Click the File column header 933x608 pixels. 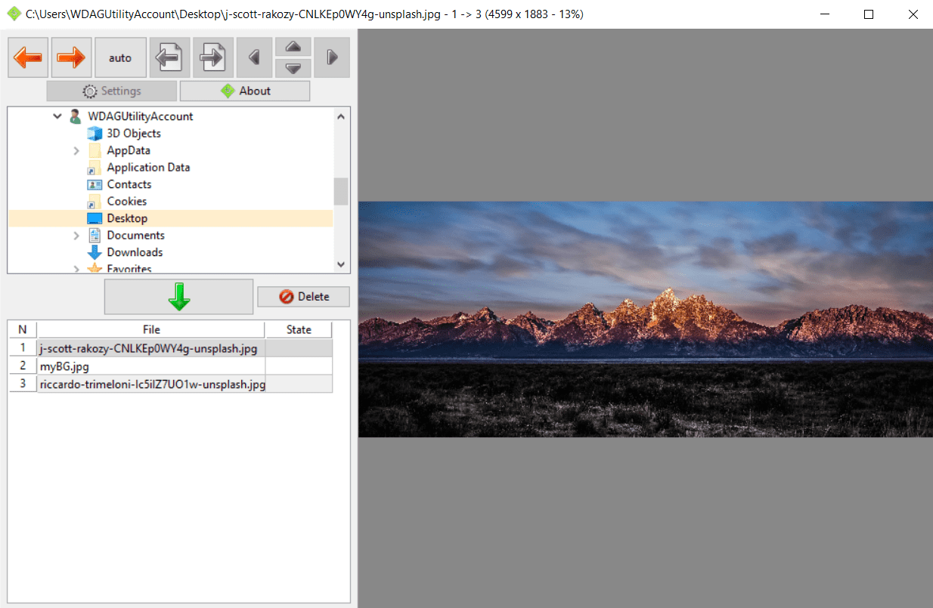(x=151, y=329)
